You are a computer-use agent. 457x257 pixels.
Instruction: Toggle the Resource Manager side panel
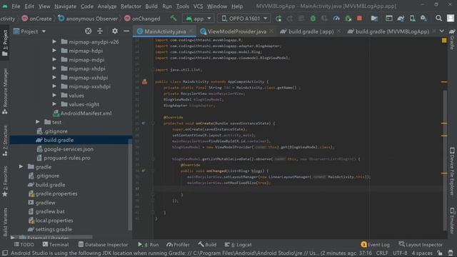(5, 91)
